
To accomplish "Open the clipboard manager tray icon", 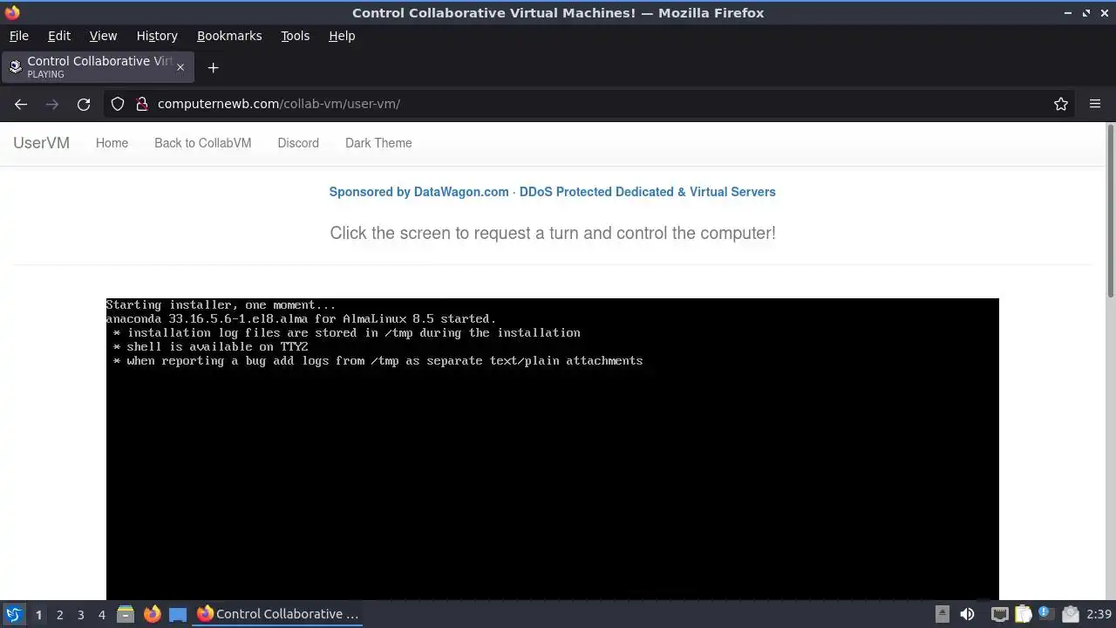I will [1024, 614].
